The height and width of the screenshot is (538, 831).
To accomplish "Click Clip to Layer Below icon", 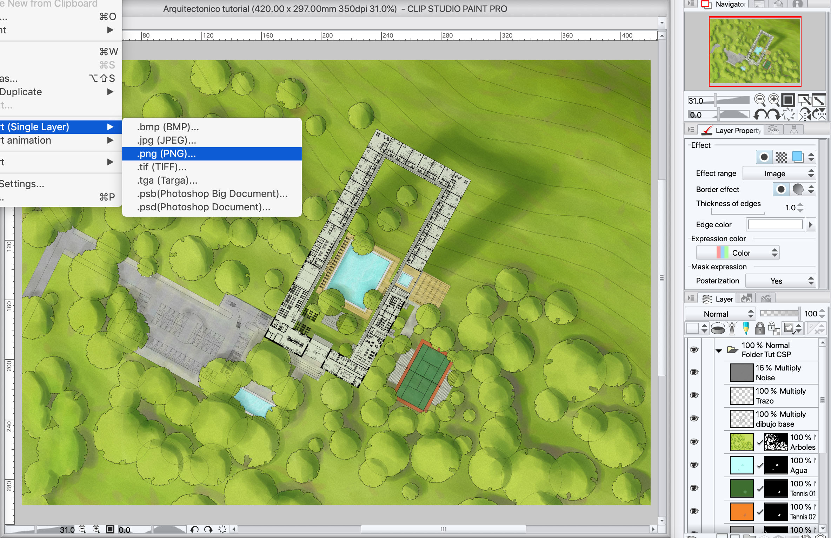I will [x=718, y=329].
